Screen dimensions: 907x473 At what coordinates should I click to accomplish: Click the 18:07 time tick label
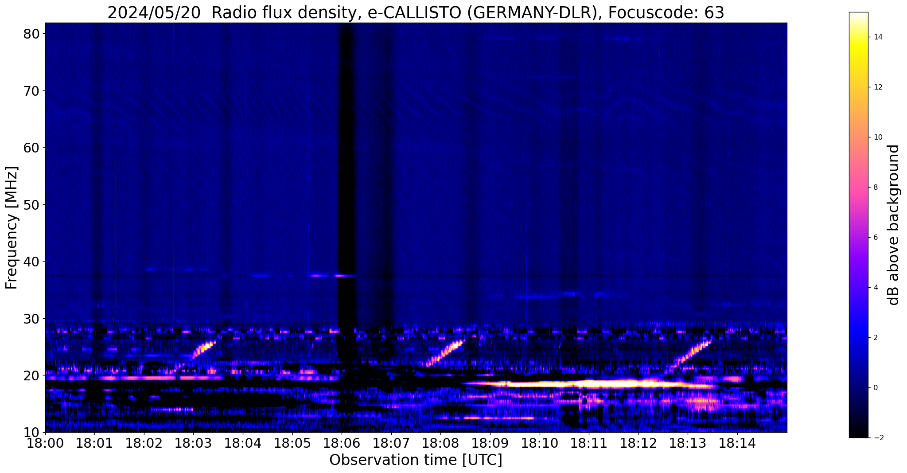pos(391,443)
